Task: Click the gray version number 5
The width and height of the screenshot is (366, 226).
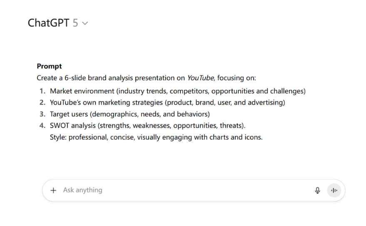Action: pyautogui.click(x=75, y=23)
